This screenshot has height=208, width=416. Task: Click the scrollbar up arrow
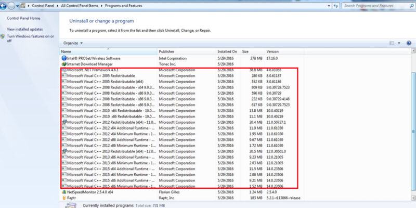(x=413, y=50)
